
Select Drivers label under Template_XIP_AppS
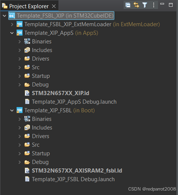click(x=40, y=59)
